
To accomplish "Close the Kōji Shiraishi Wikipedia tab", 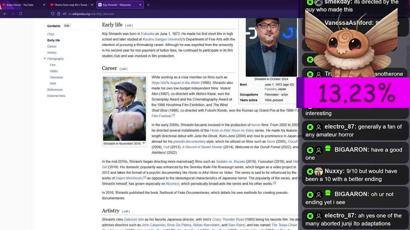I will coord(140,5).
